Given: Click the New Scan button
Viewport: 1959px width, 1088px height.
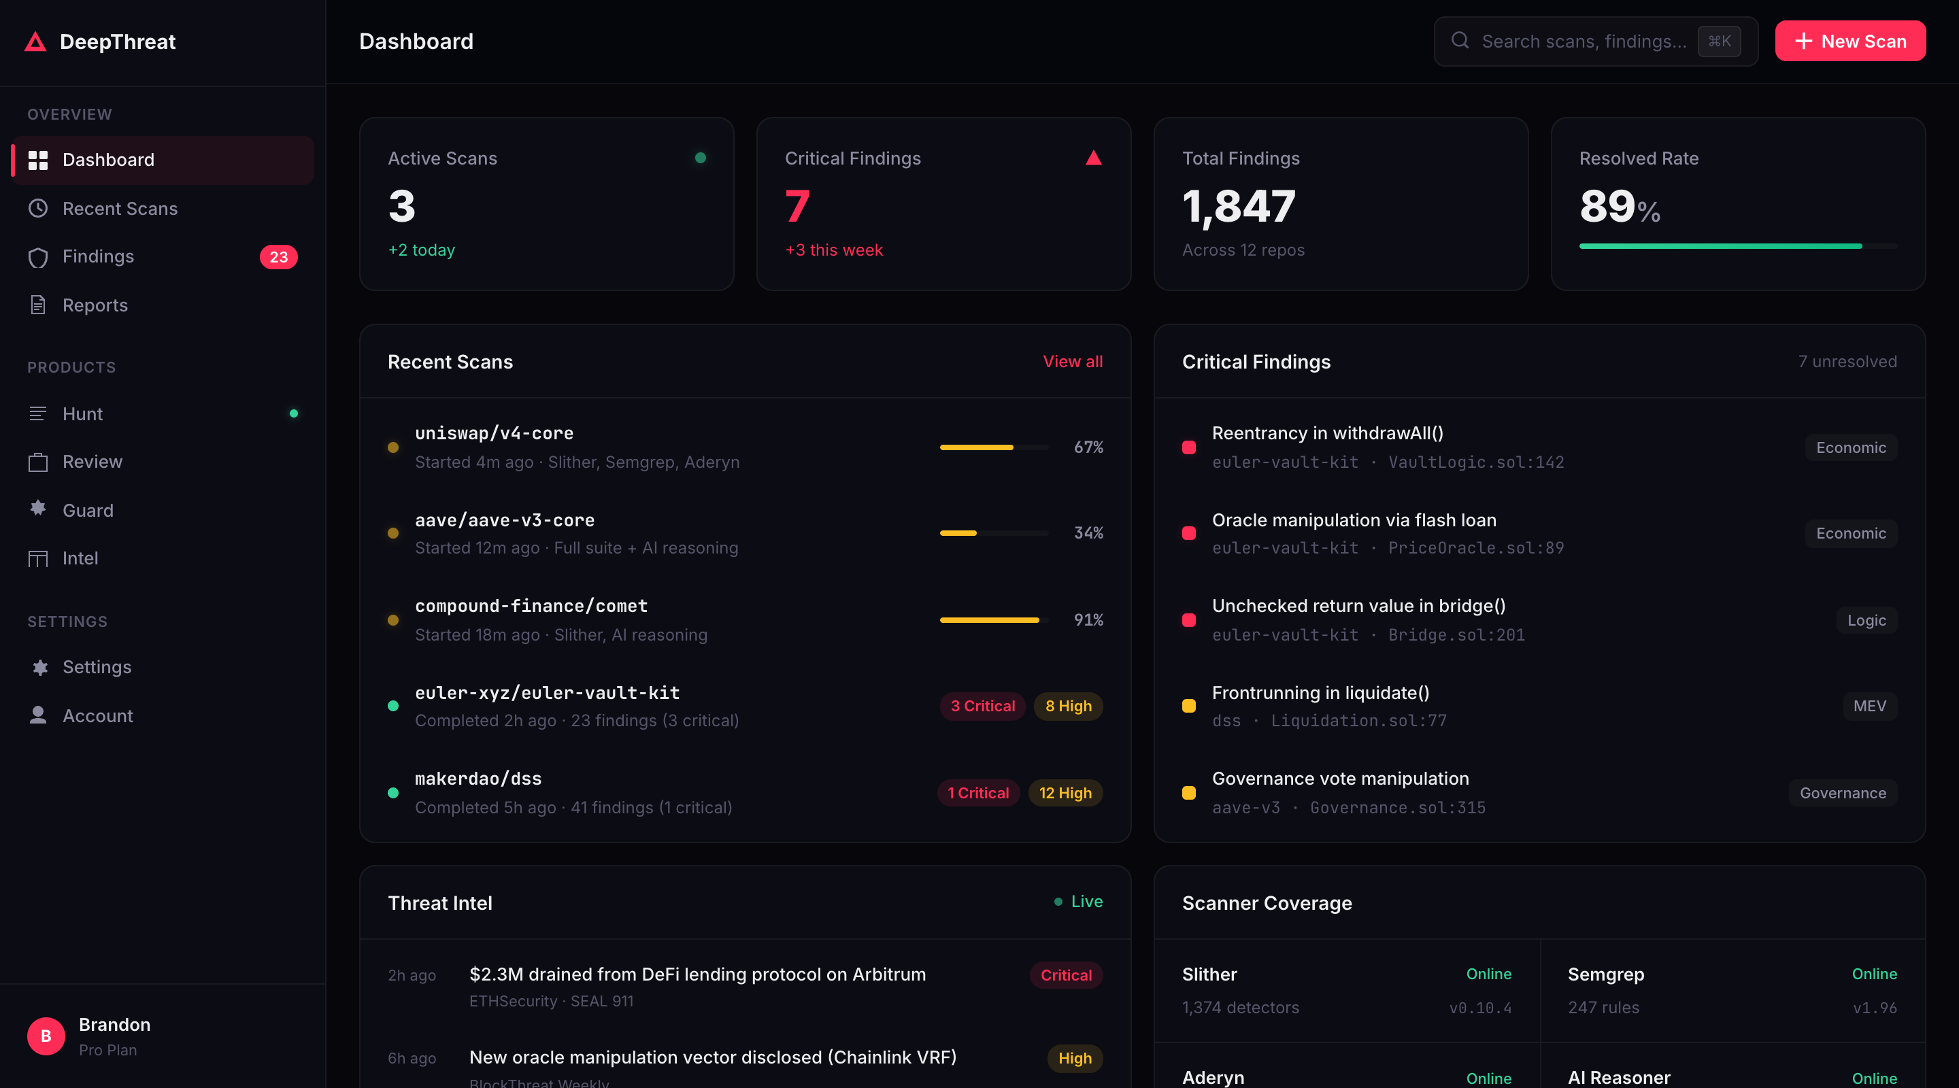Looking at the screenshot, I should click(x=1849, y=41).
